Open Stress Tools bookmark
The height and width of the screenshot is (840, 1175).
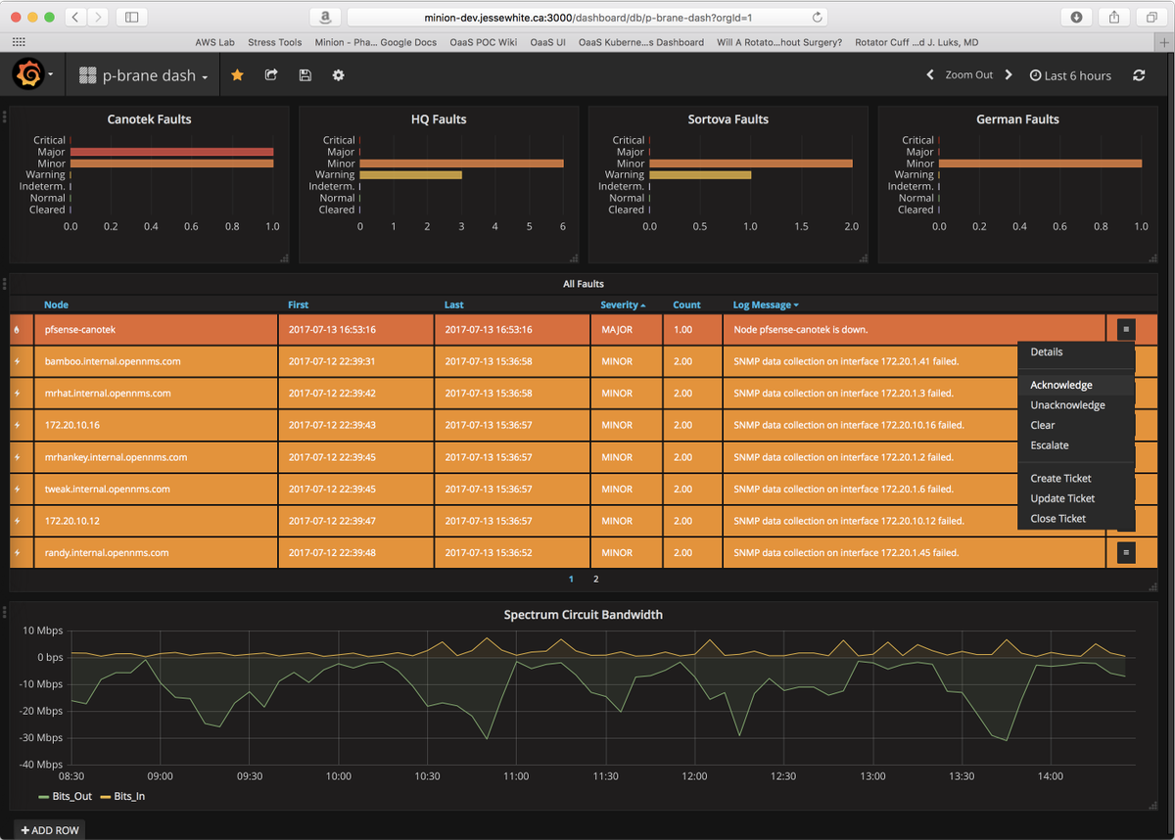(275, 42)
